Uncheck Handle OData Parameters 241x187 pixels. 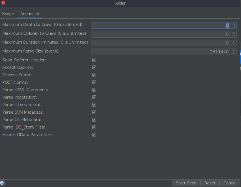coord(94,135)
